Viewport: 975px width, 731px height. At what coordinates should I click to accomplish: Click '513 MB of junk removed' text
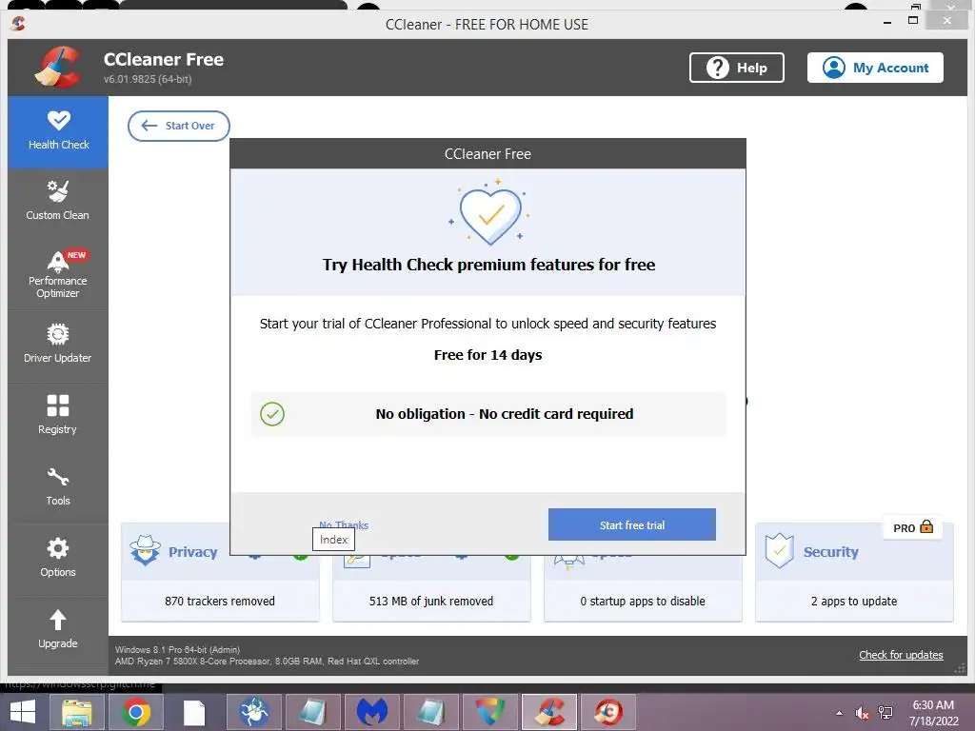431,602
